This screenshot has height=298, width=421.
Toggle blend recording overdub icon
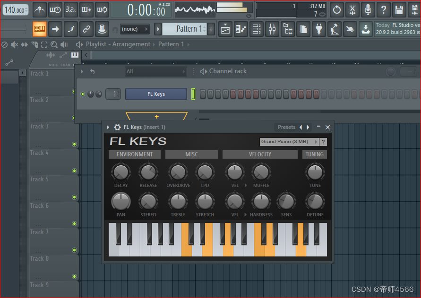[86, 10]
